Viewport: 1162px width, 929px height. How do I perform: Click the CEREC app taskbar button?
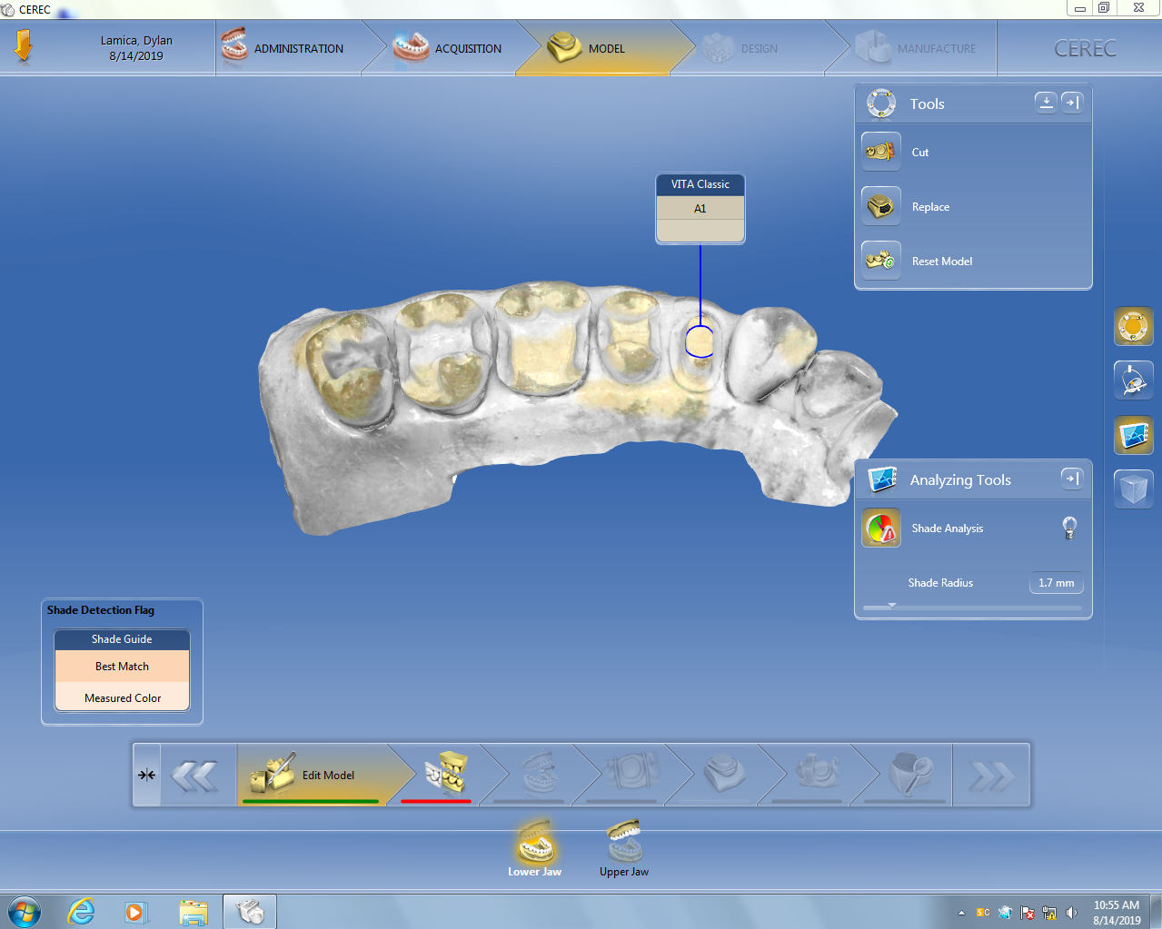point(249,911)
